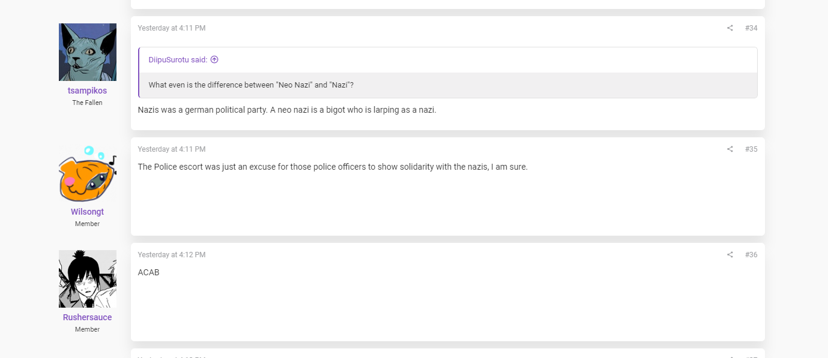Viewport: 828px width, 358px height.
Task: Click the share icon on post #34
Action: (730, 28)
